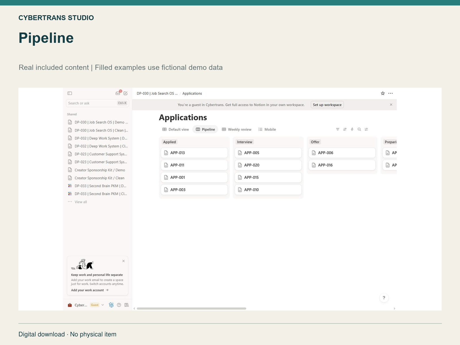Open card APP-005 in Interview column
The width and height of the screenshot is (460, 345).
pyautogui.click(x=268, y=153)
